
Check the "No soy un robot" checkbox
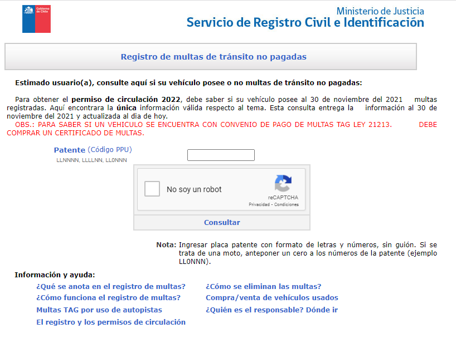coord(152,189)
